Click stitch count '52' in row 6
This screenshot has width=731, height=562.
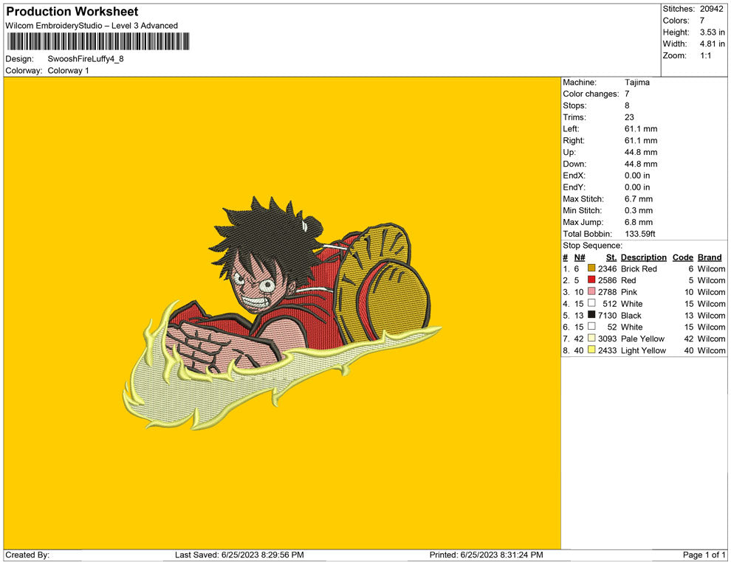[x=612, y=327]
